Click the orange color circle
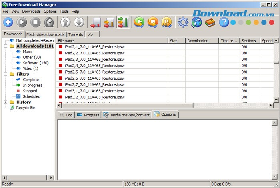This screenshot has height=188, width=280. pos(256,22)
